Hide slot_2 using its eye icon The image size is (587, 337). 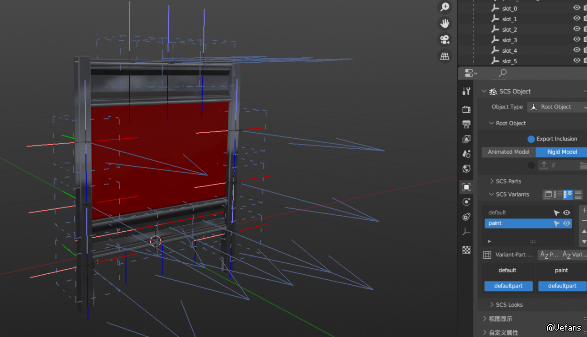[x=577, y=29]
